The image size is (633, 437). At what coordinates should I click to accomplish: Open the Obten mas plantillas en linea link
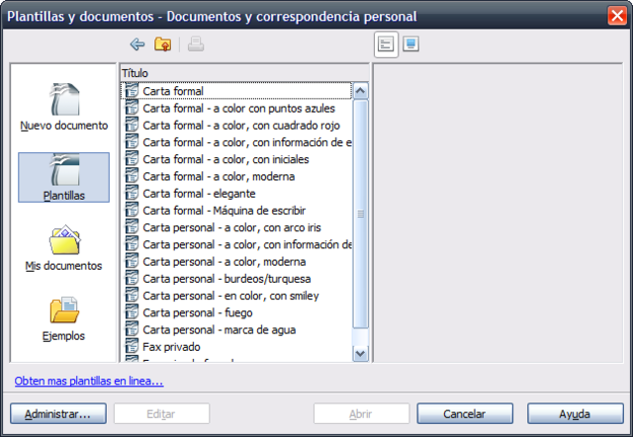tap(89, 381)
